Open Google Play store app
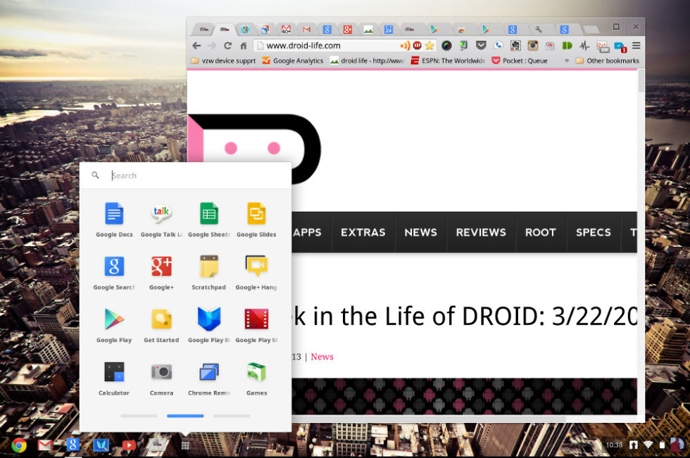The image size is (690, 458). click(114, 319)
